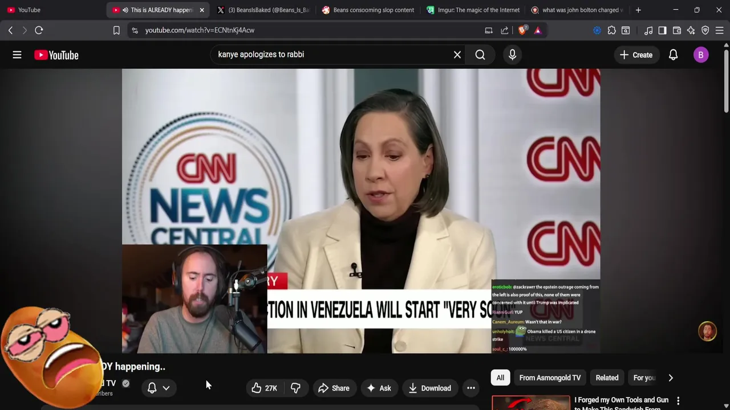Screen dimensions: 730x410
Task: Open the tab search icon
Action: tap(626, 30)
